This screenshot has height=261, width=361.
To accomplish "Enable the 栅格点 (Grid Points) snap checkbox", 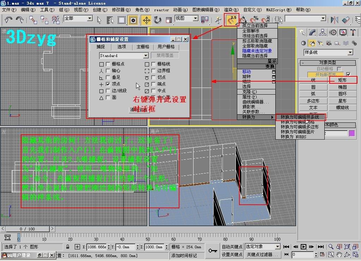I will click(108, 64).
